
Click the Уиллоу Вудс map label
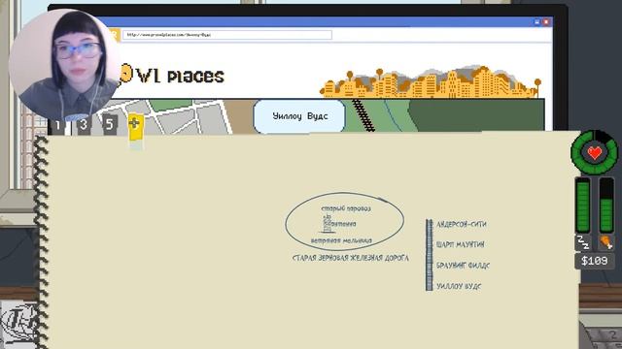299,116
